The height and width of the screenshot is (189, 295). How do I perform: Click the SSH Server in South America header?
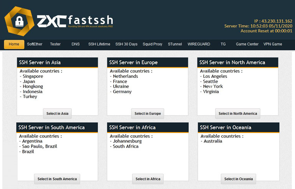[57, 128]
